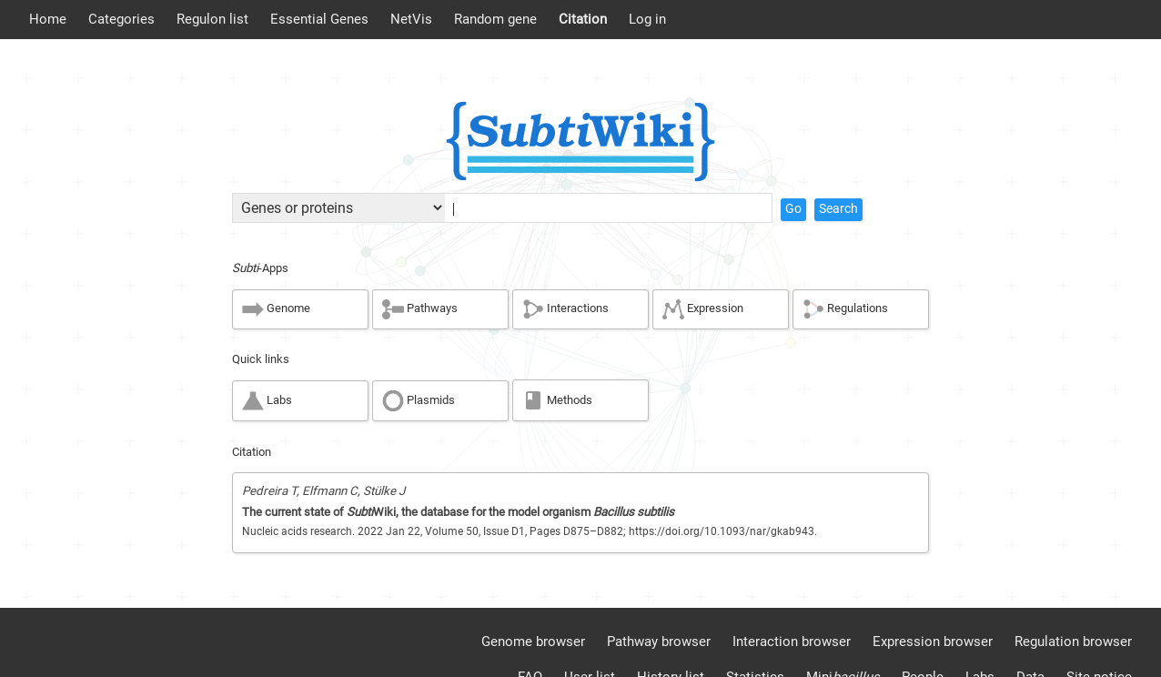Click the Nucleic acids research journal reference
Viewport: 1161px width, 677px height.
(530, 531)
